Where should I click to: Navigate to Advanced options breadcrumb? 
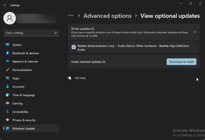(107, 16)
